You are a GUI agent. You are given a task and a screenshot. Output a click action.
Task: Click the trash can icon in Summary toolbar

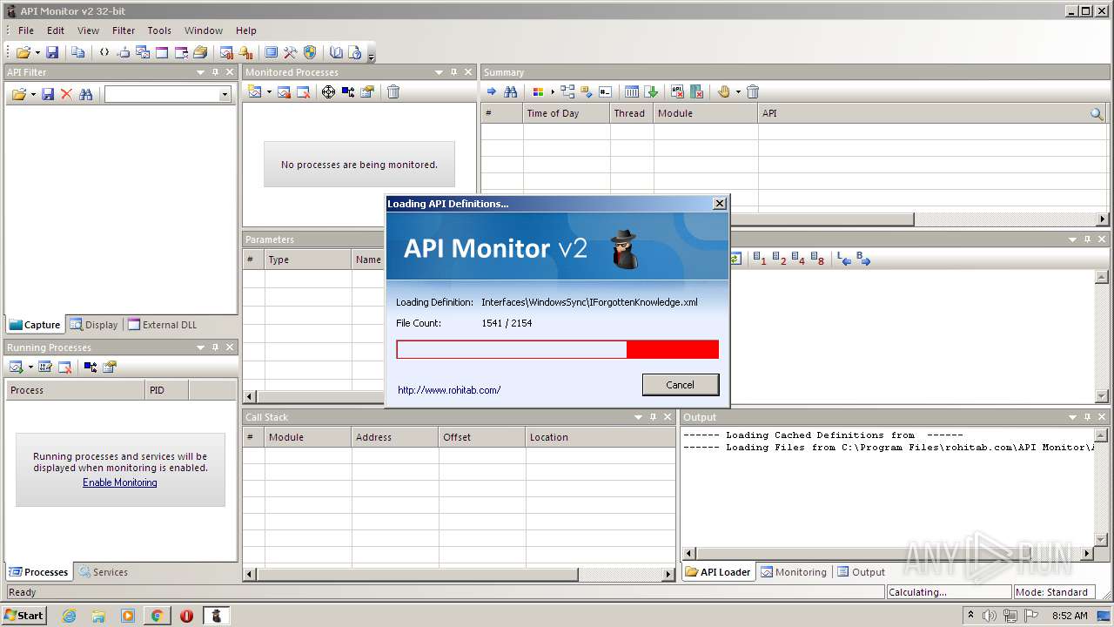pos(753,91)
